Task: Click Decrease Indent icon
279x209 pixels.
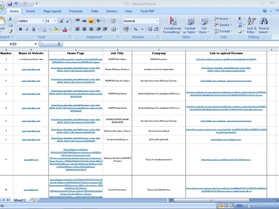Action: [98, 29]
